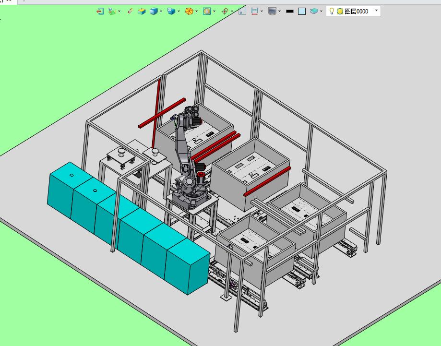Click the yellow-top datum plane box icon
Image resolution: width=441 pixels, height=346 pixels.
(142, 11)
